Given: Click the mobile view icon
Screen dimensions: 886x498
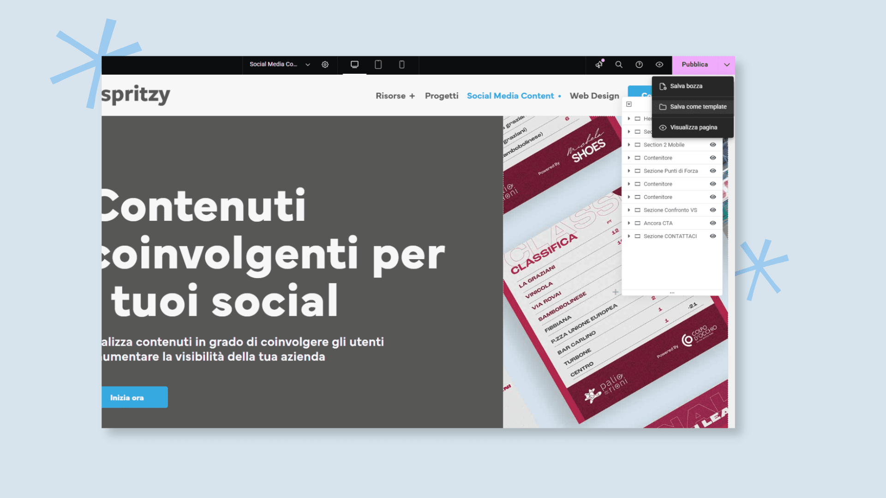Looking at the screenshot, I should 401,65.
